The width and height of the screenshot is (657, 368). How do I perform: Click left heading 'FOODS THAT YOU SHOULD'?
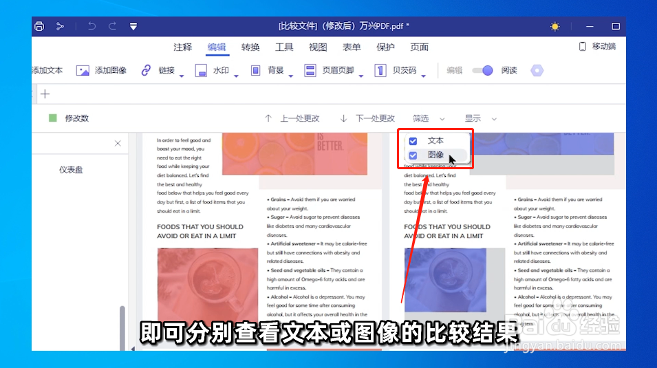200,227
